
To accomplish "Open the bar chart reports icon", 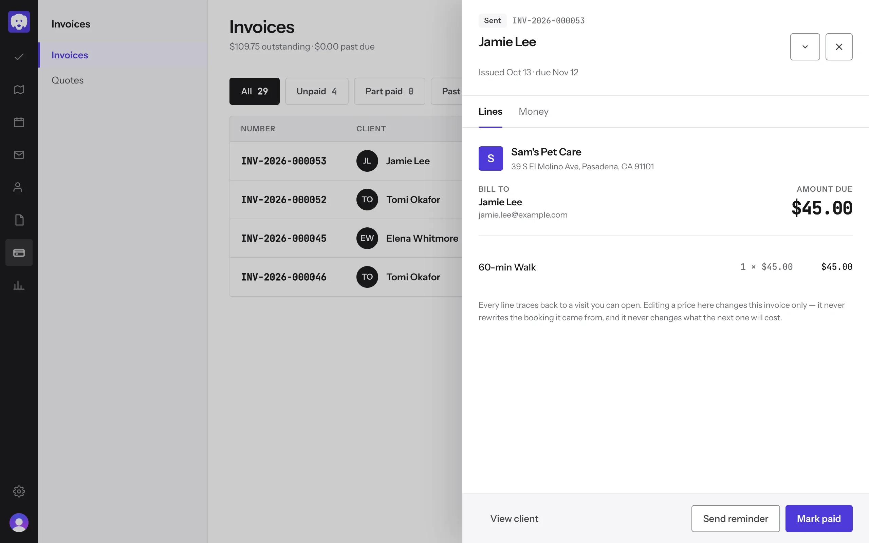I will (19, 285).
